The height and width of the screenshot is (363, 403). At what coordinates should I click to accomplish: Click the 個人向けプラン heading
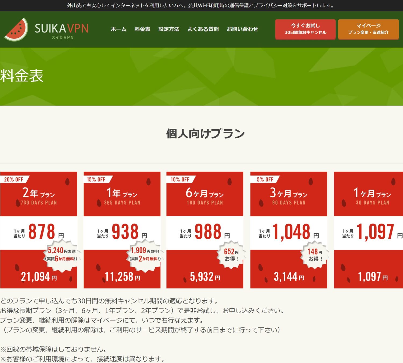coord(205,133)
